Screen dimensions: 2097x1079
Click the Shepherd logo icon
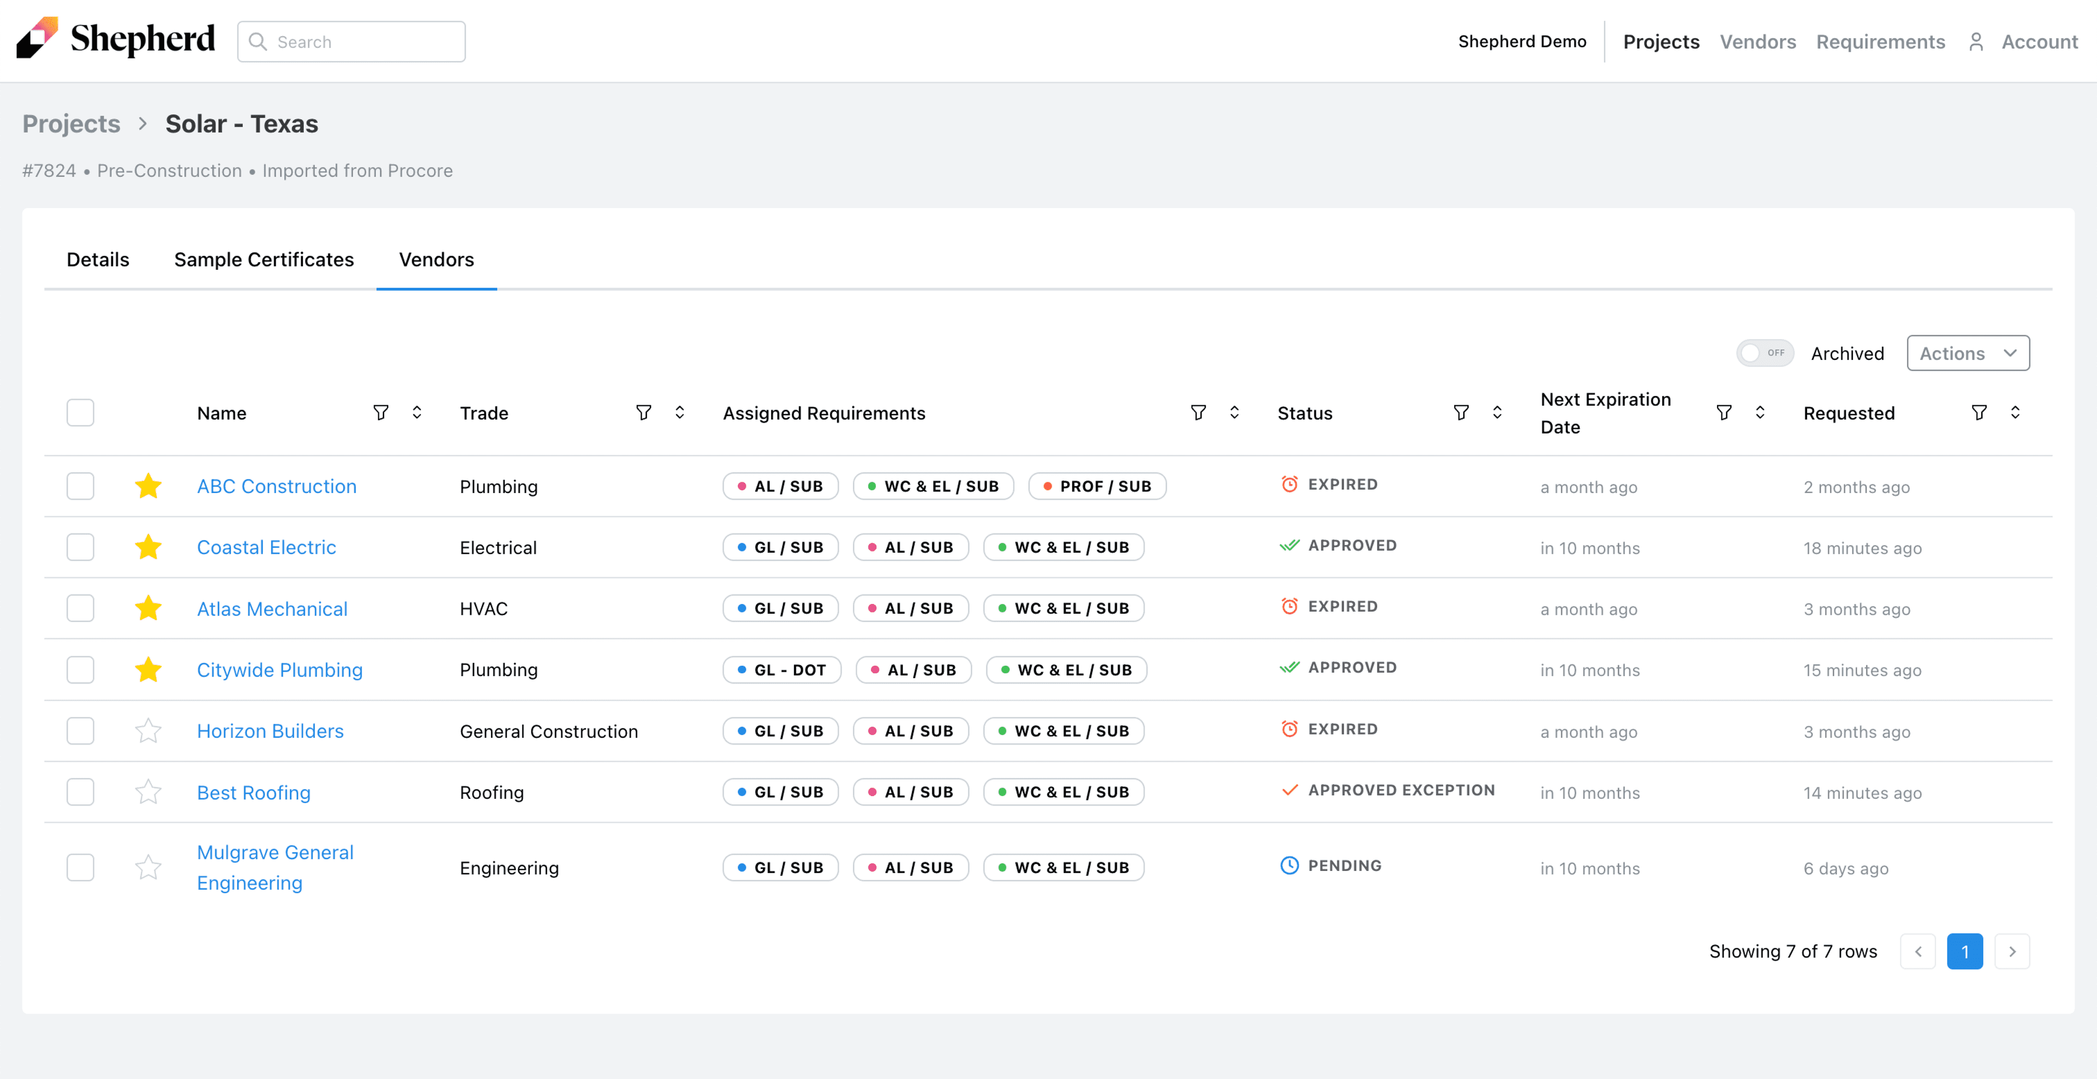pyautogui.click(x=37, y=38)
